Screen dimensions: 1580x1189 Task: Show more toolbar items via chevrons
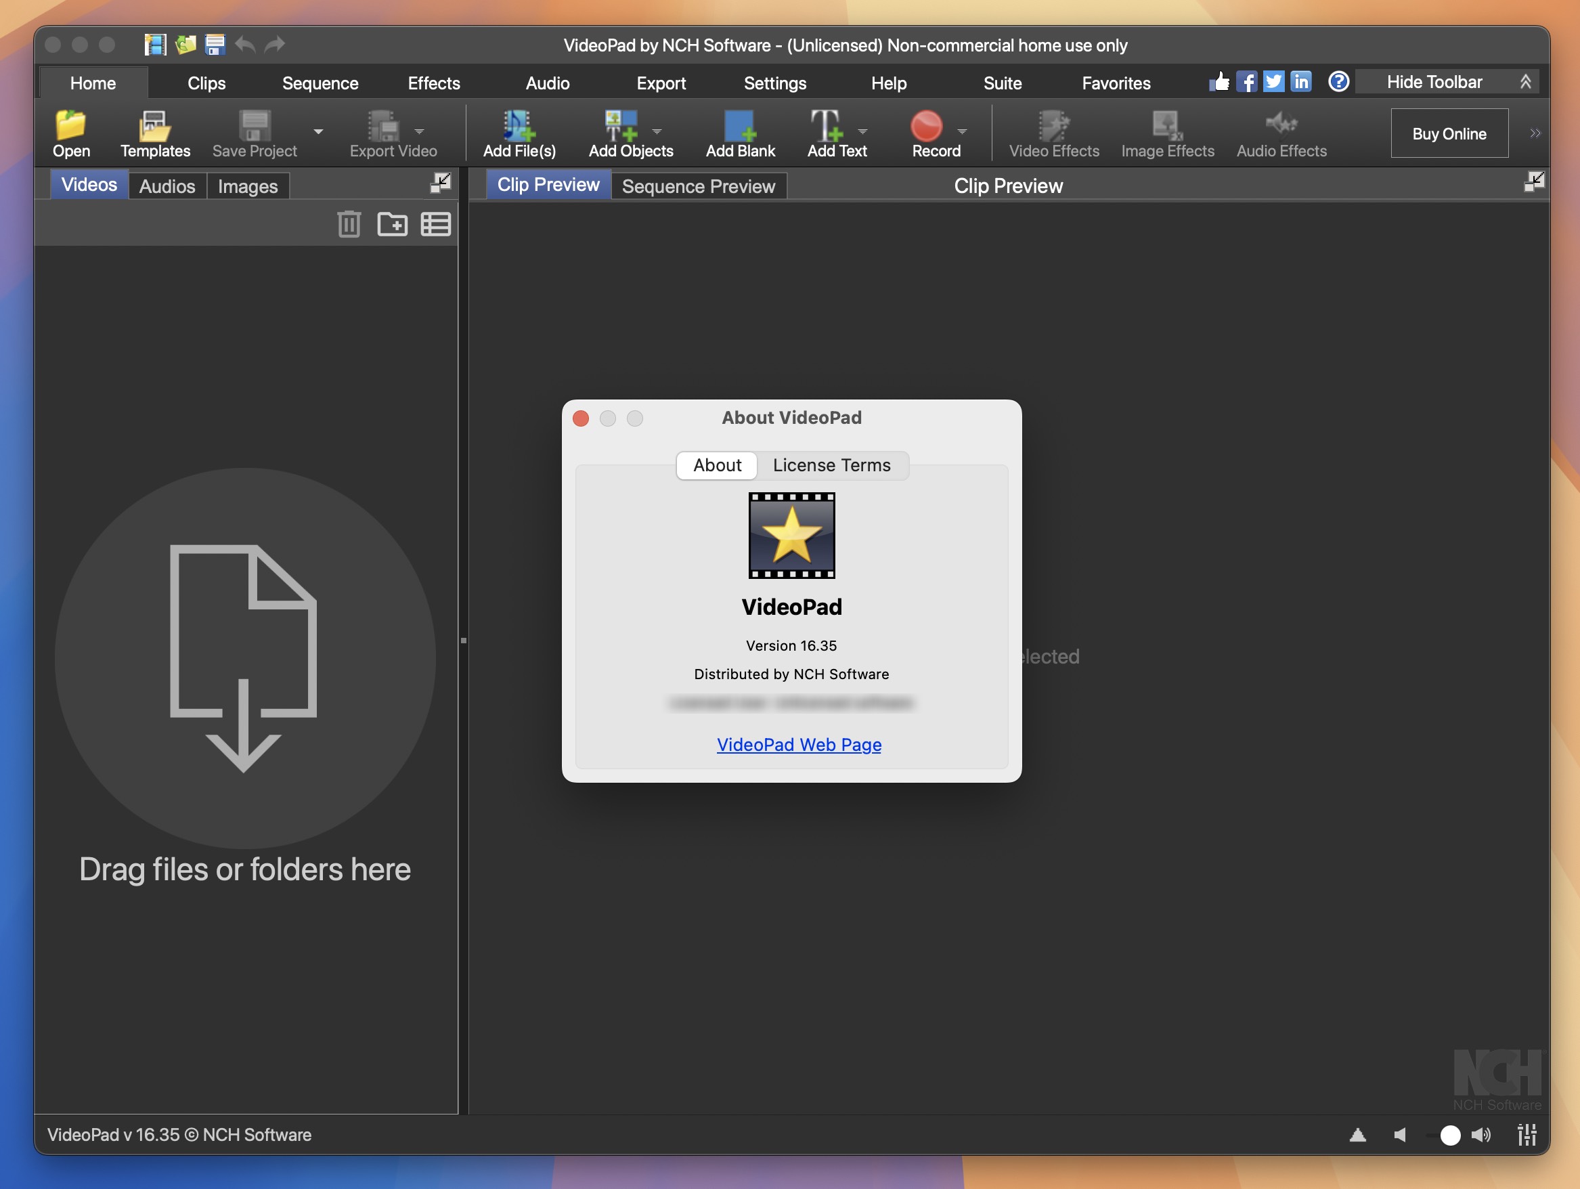tap(1535, 133)
